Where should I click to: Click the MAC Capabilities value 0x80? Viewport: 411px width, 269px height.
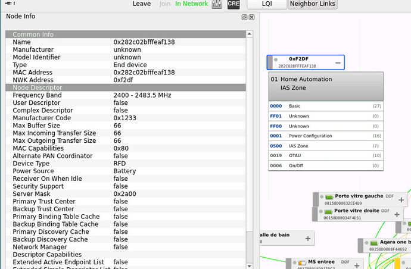121,149
